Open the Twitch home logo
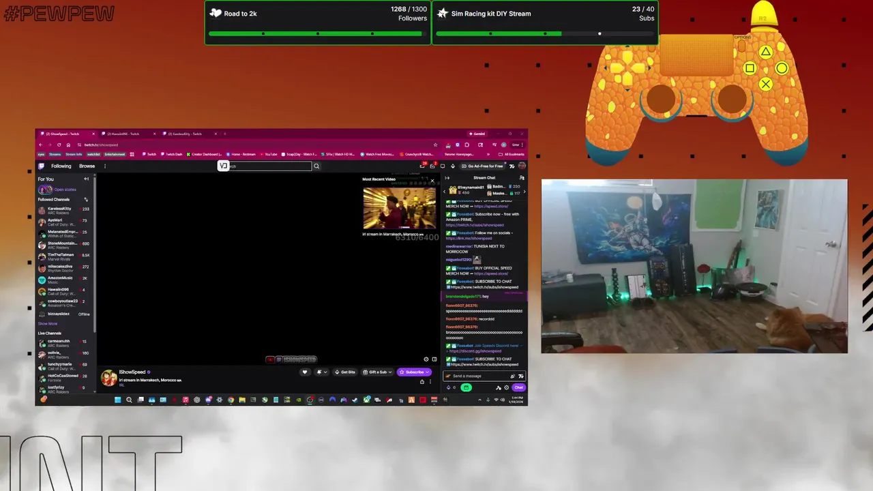The image size is (873, 491). pyautogui.click(x=41, y=166)
